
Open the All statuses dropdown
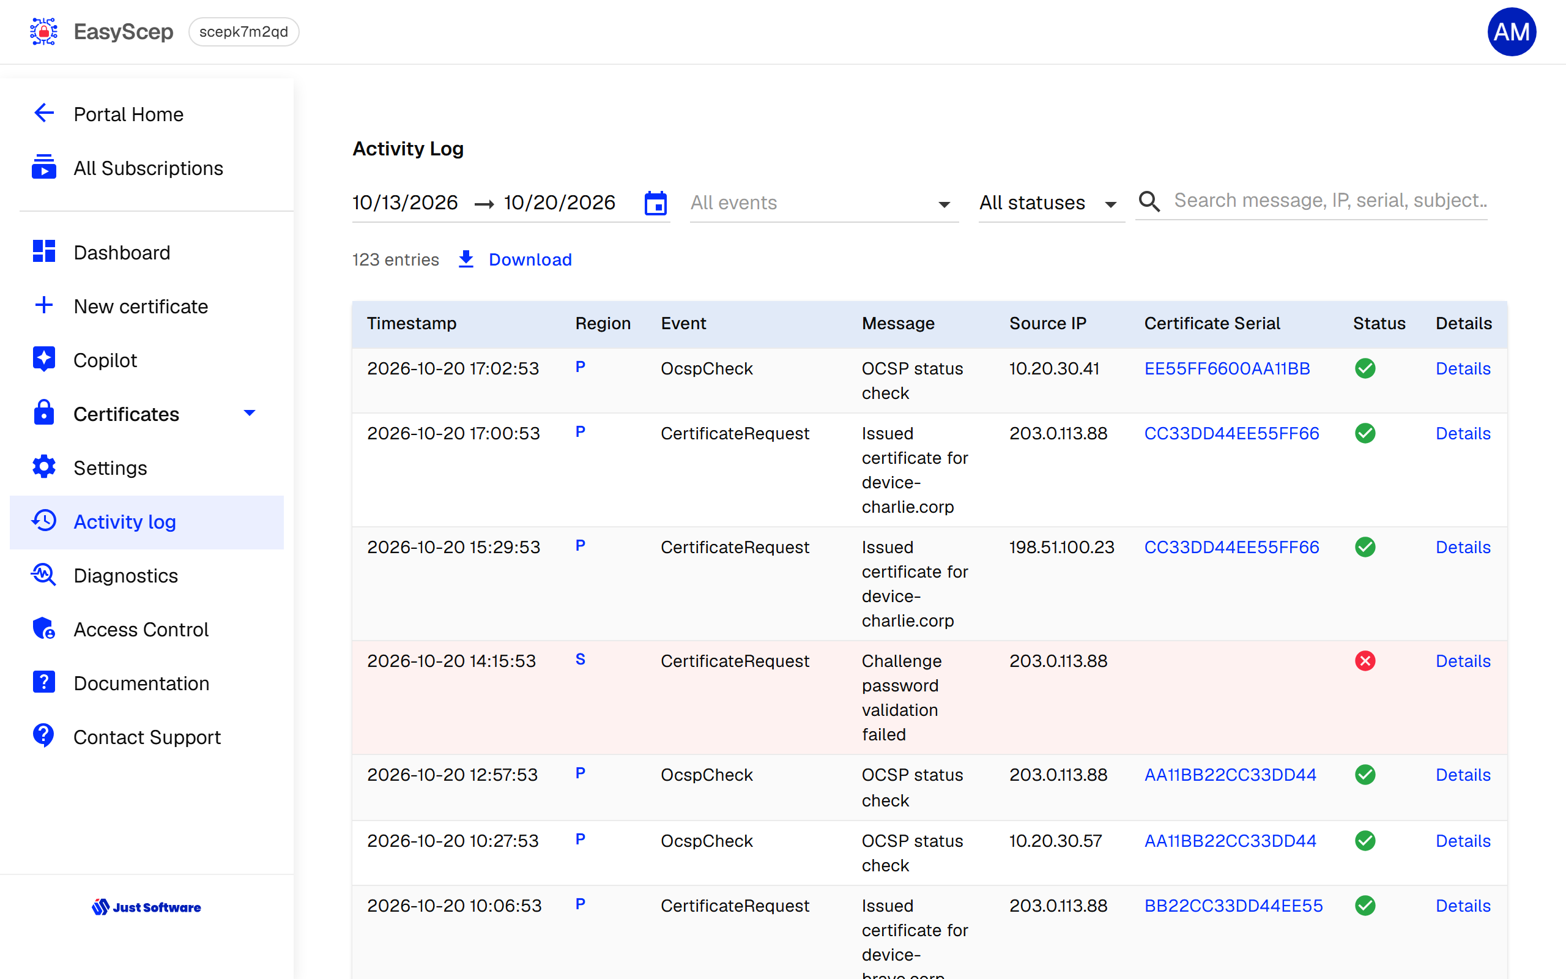[x=1051, y=203]
